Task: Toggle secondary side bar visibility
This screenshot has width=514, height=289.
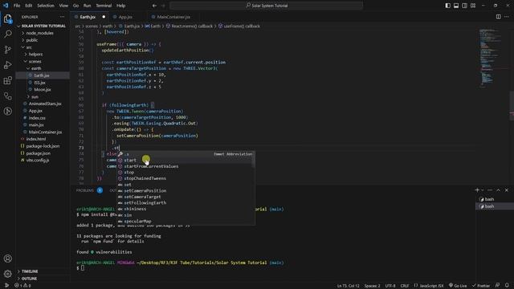Action: pyautogui.click(x=464, y=6)
